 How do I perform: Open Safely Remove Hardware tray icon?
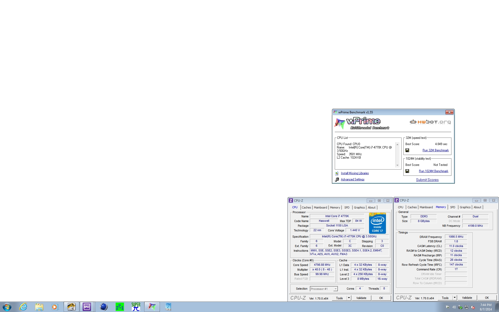[x=460, y=307]
